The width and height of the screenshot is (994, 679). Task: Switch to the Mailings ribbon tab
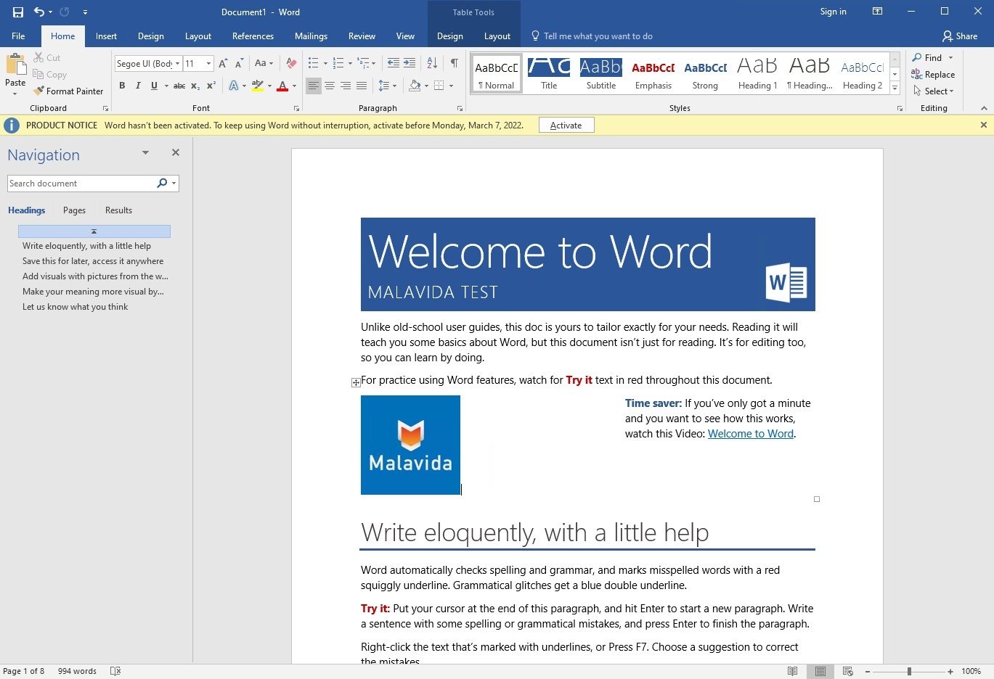click(x=311, y=36)
